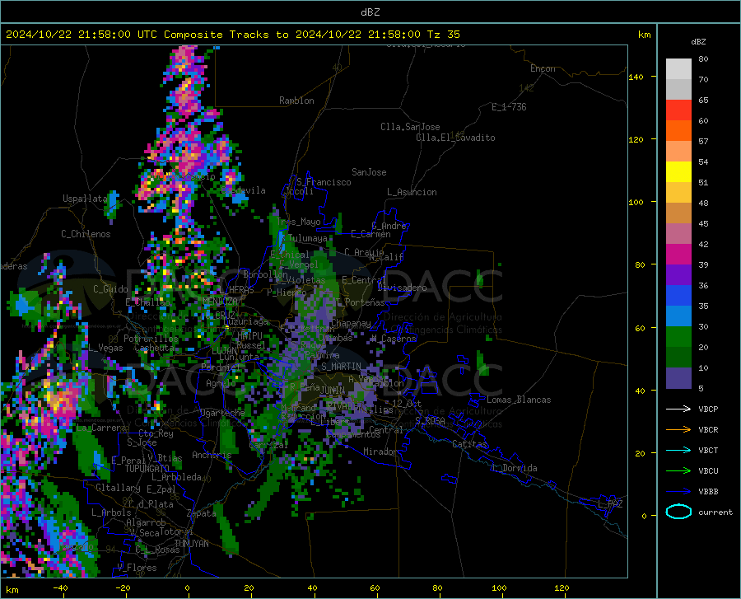Viewport: 741px width, 599px height.
Task: Select the red 60-65 dBZ swatch
Action: tap(678, 110)
